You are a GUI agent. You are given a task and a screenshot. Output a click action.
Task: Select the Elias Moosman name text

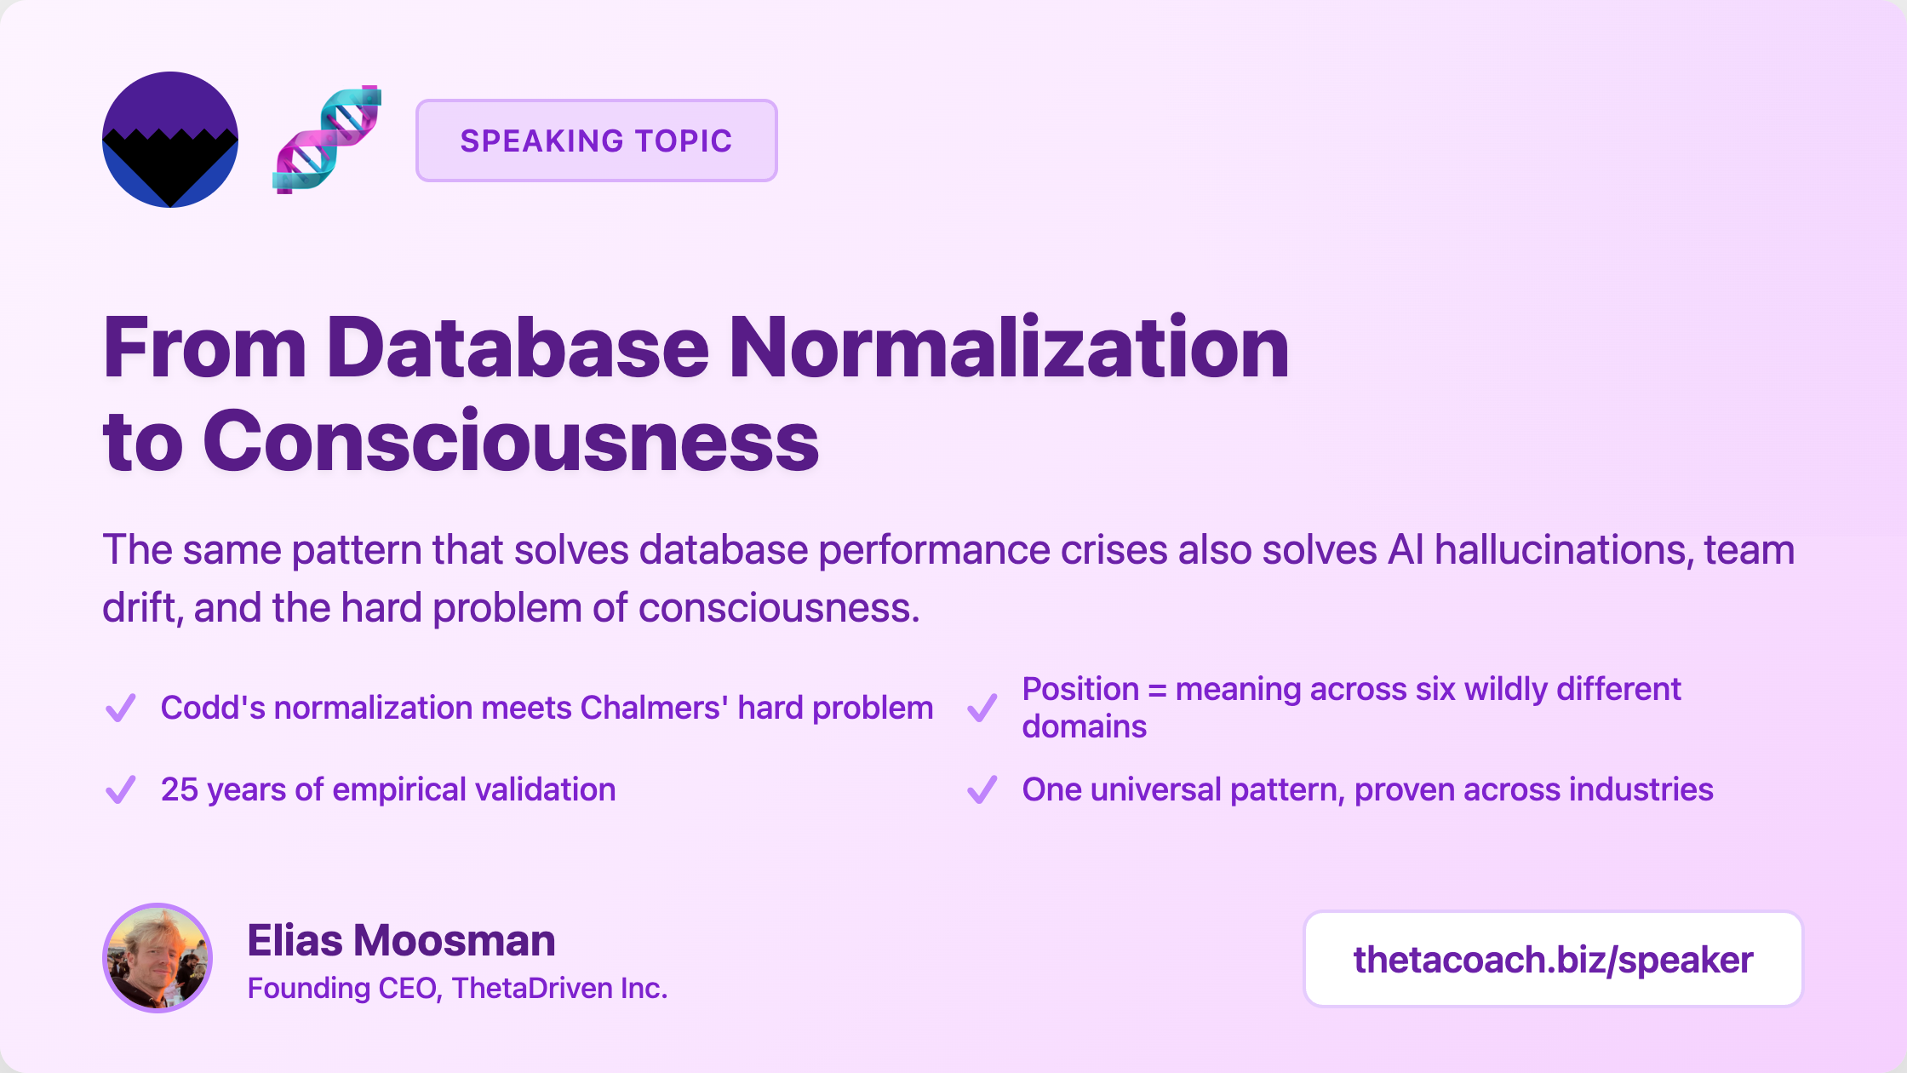(x=401, y=941)
